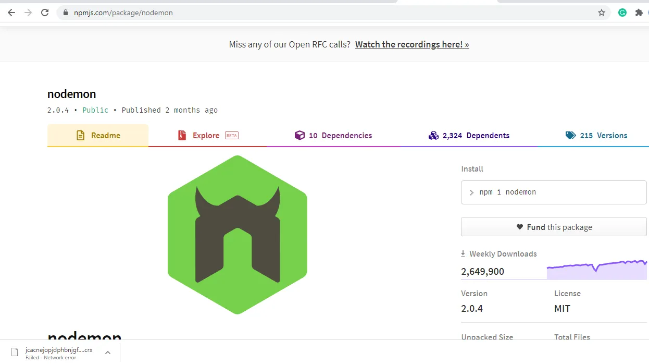Click the nodemon hexagon logo image
The width and height of the screenshot is (649, 364).
point(238,235)
